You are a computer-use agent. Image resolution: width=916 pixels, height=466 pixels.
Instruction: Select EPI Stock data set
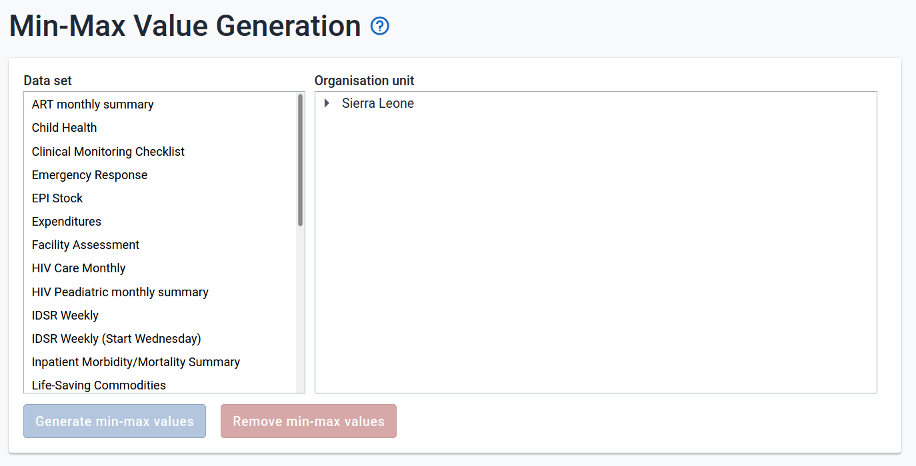pyautogui.click(x=57, y=198)
